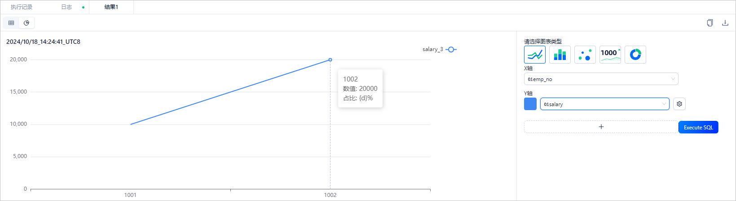Select the scatter chart type

pyautogui.click(x=585, y=55)
